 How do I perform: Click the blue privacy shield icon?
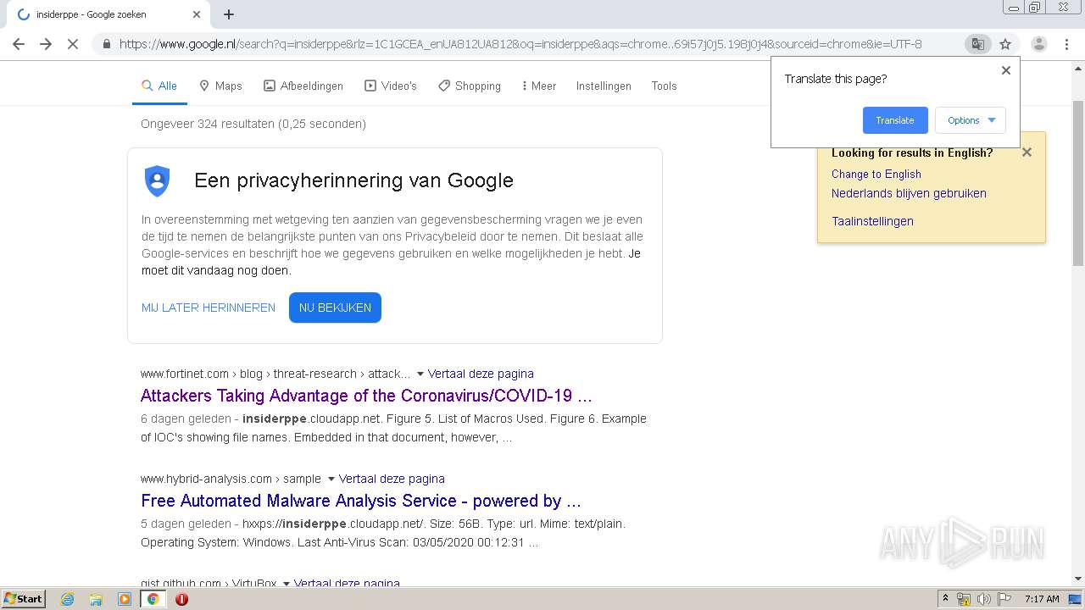[x=158, y=180]
